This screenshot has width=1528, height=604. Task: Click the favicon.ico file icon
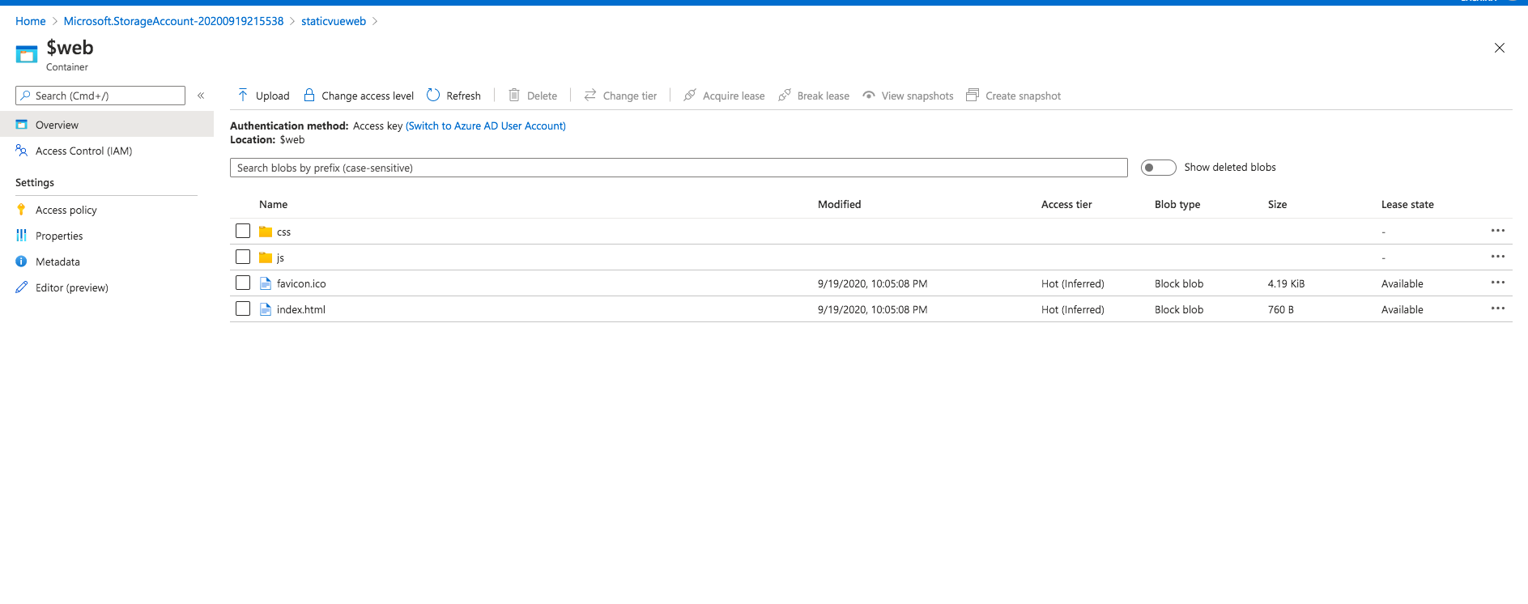coord(266,283)
